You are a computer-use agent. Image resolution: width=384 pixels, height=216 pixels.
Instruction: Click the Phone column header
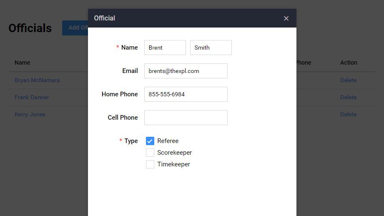click(304, 63)
